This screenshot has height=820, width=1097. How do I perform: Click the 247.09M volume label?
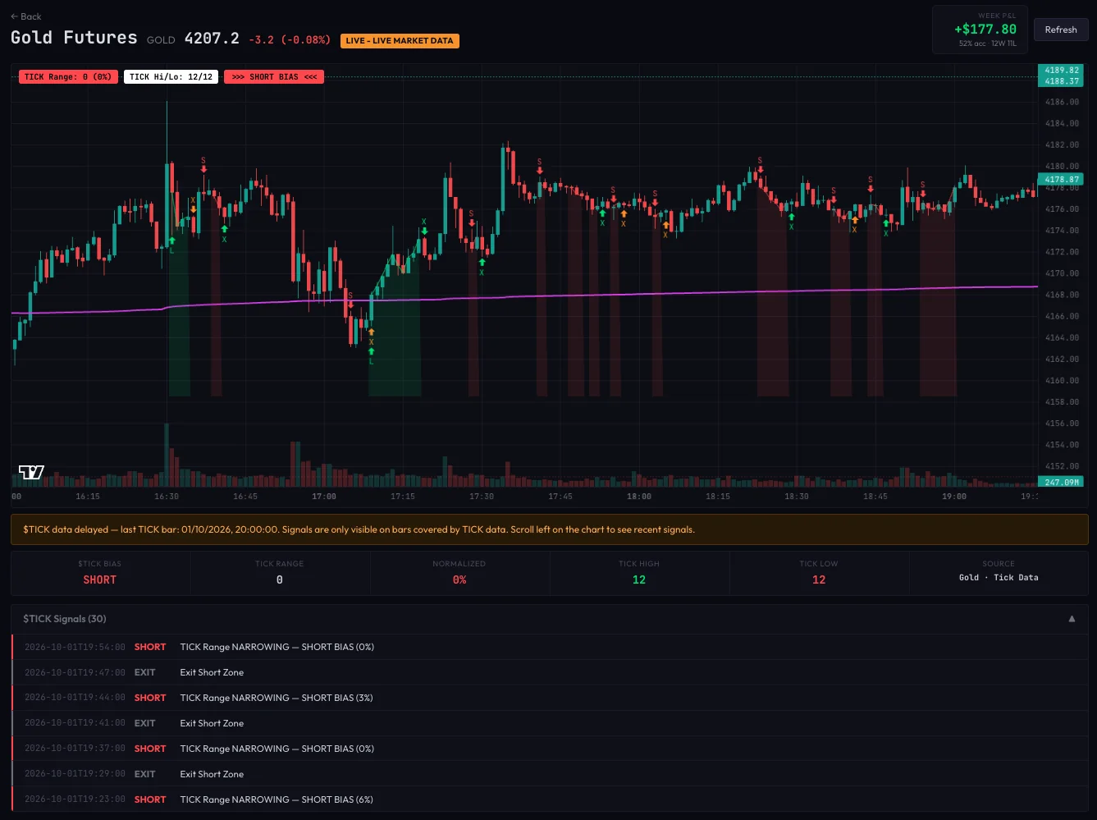click(1061, 482)
